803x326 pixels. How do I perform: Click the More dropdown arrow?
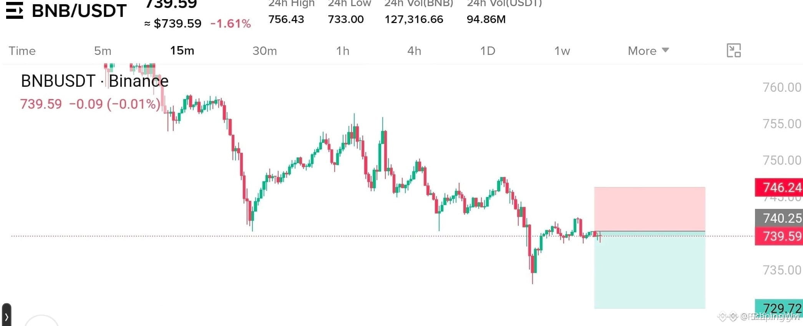(x=665, y=50)
